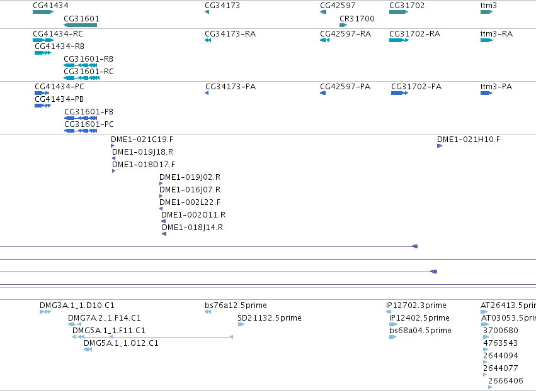Click the teal CG31702 gene arrow

click(399, 12)
